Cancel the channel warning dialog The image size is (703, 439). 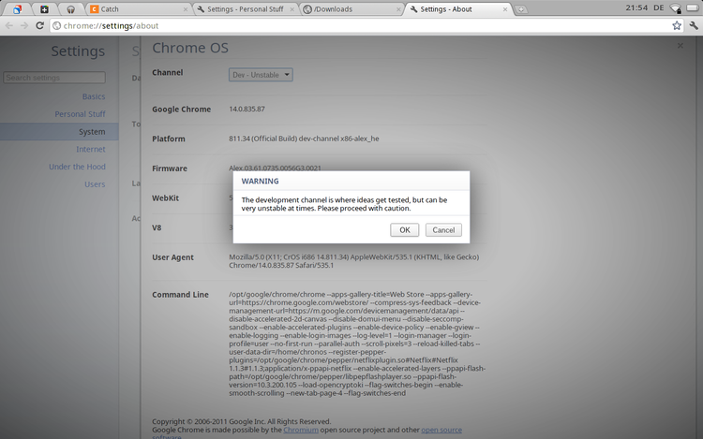[443, 229]
